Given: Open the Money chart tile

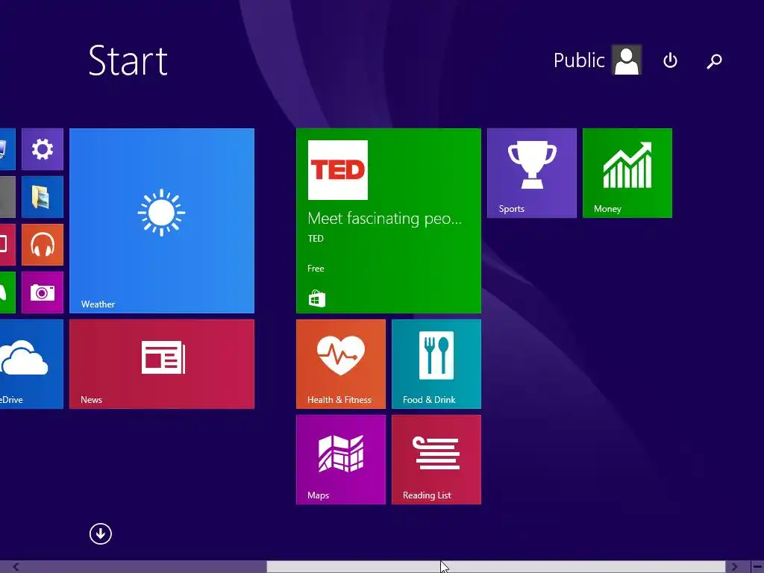Looking at the screenshot, I should click(627, 173).
